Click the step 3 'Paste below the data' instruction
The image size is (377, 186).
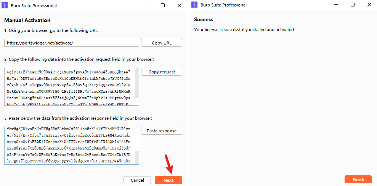click(78, 118)
